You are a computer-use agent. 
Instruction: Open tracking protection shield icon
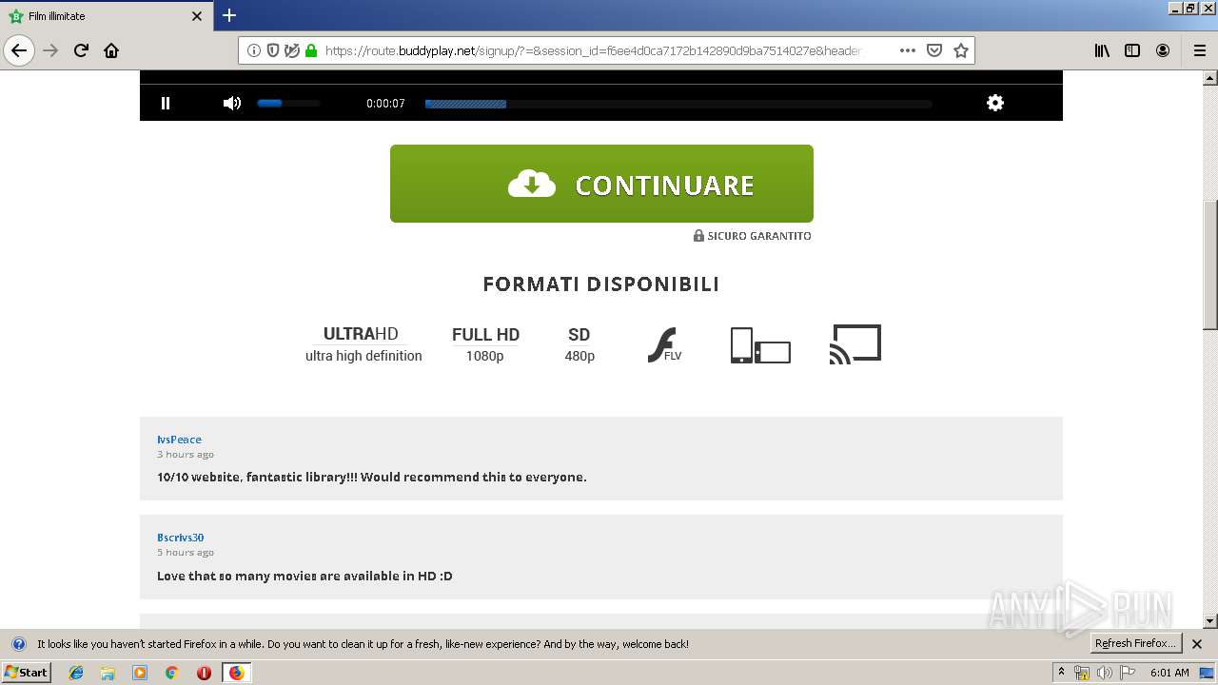pos(273,50)
